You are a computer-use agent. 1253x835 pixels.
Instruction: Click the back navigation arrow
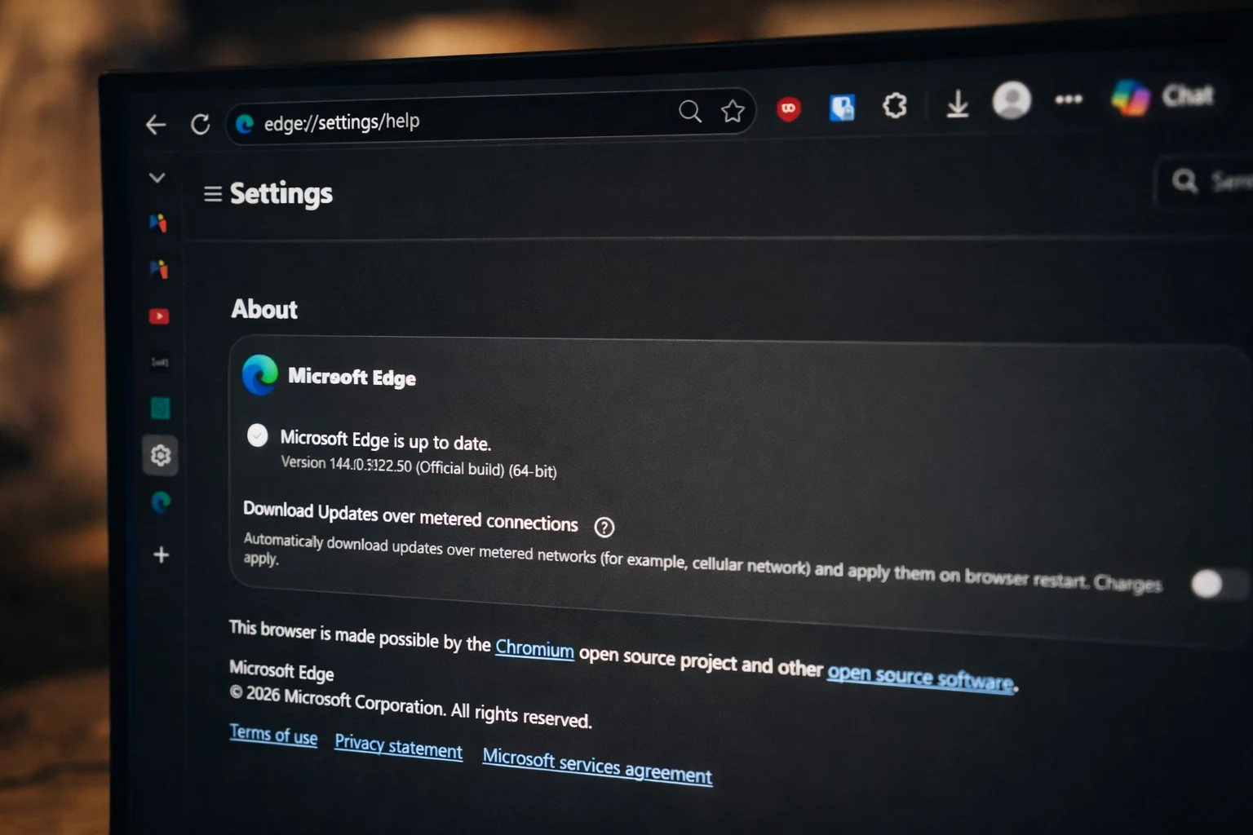coord(156,125)
